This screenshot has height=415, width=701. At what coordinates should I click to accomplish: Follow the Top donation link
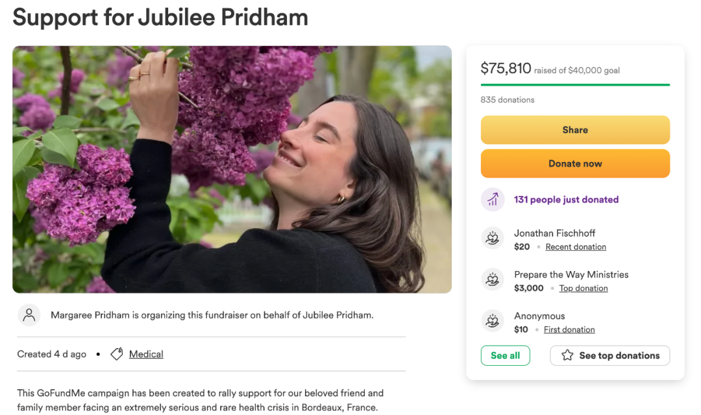point(584,289)
